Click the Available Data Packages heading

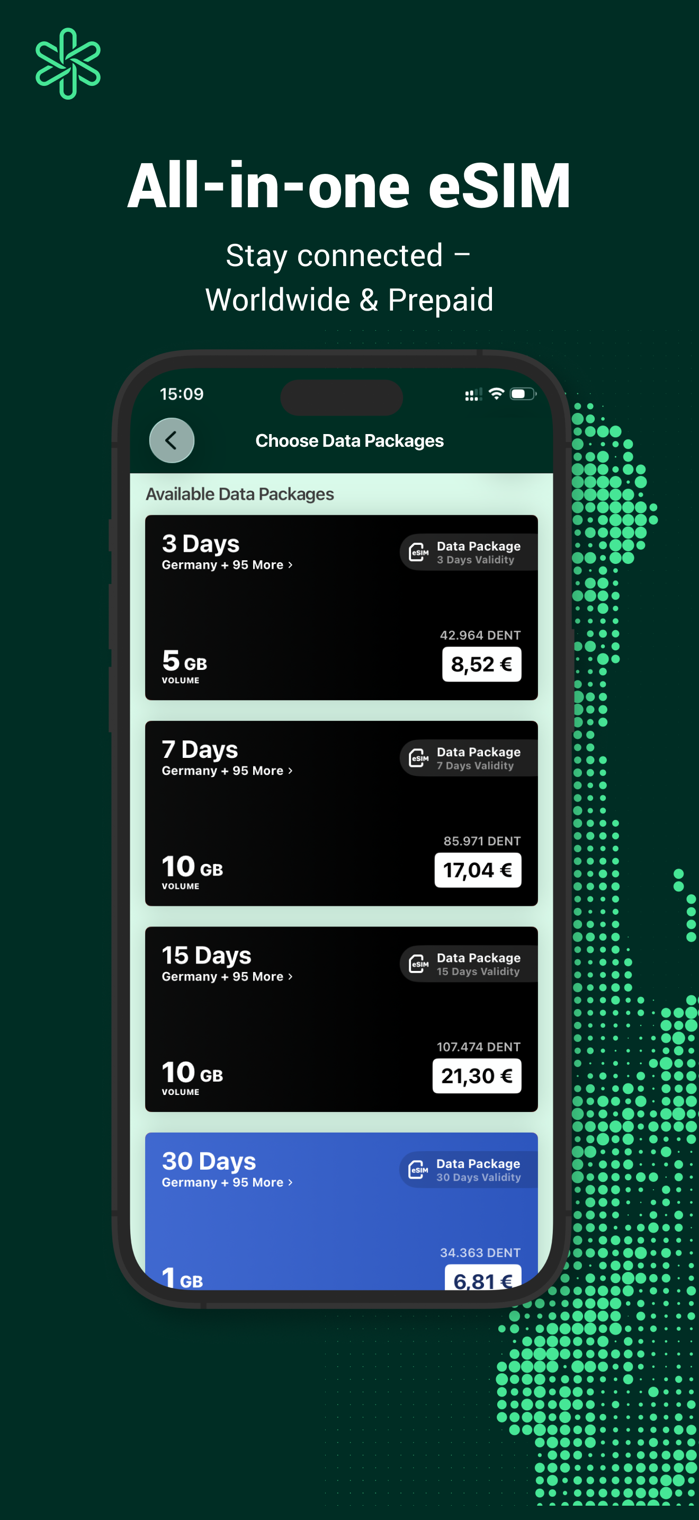click(x=240, y=494)
